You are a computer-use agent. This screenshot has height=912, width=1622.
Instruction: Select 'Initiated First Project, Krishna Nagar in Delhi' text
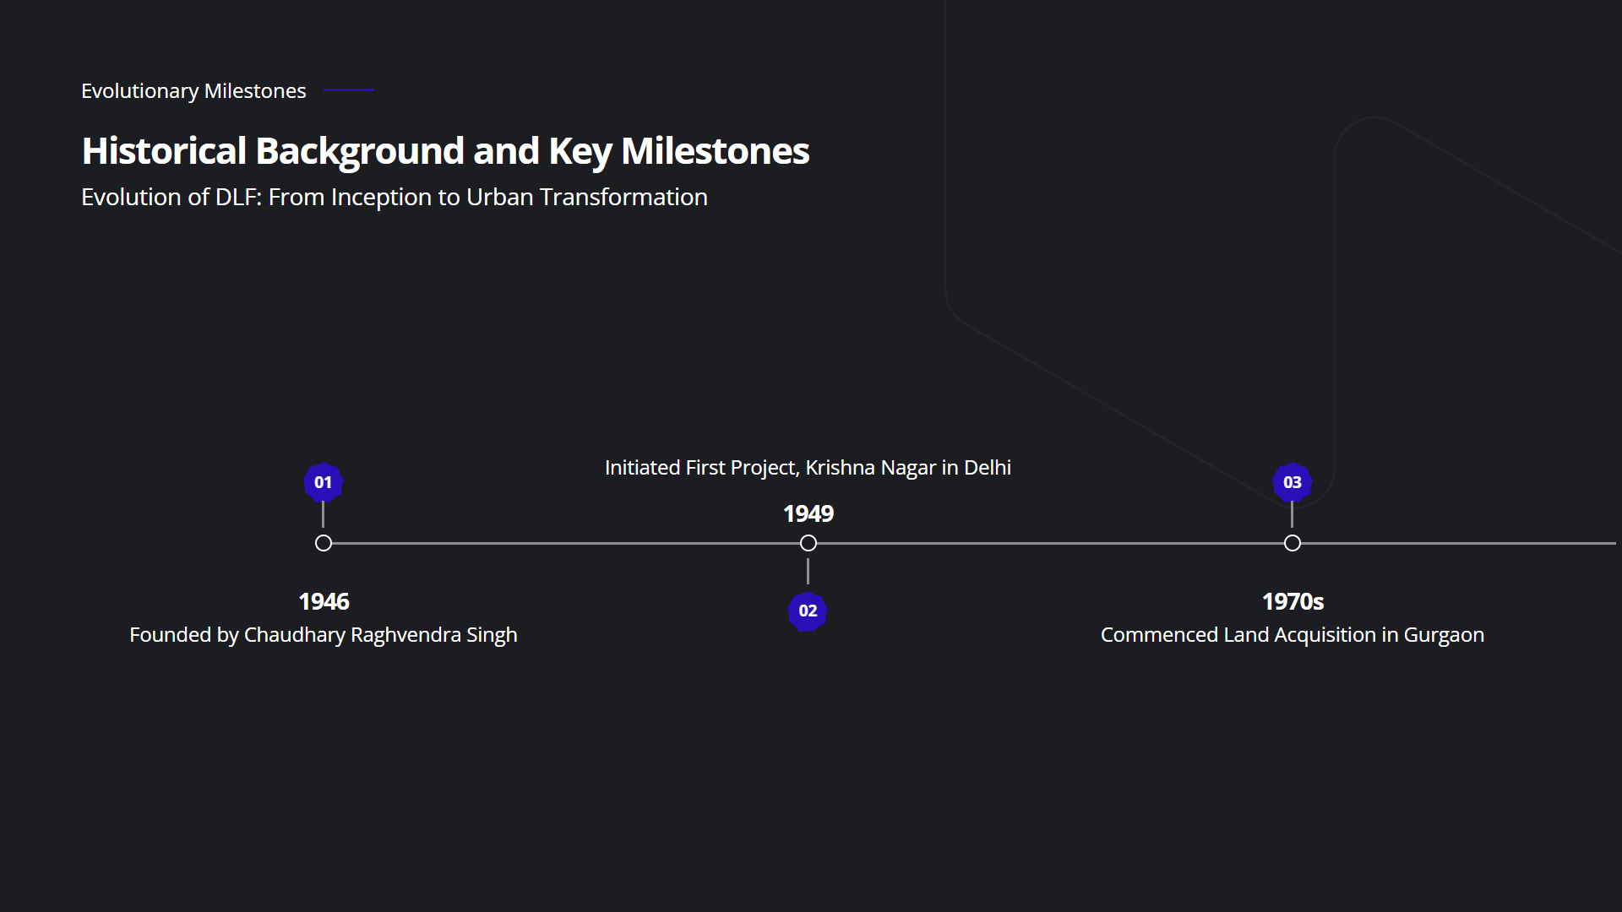coord(808,468)
